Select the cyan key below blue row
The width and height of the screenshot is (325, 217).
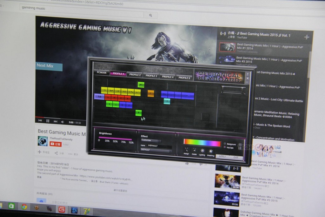click(167, 101)
